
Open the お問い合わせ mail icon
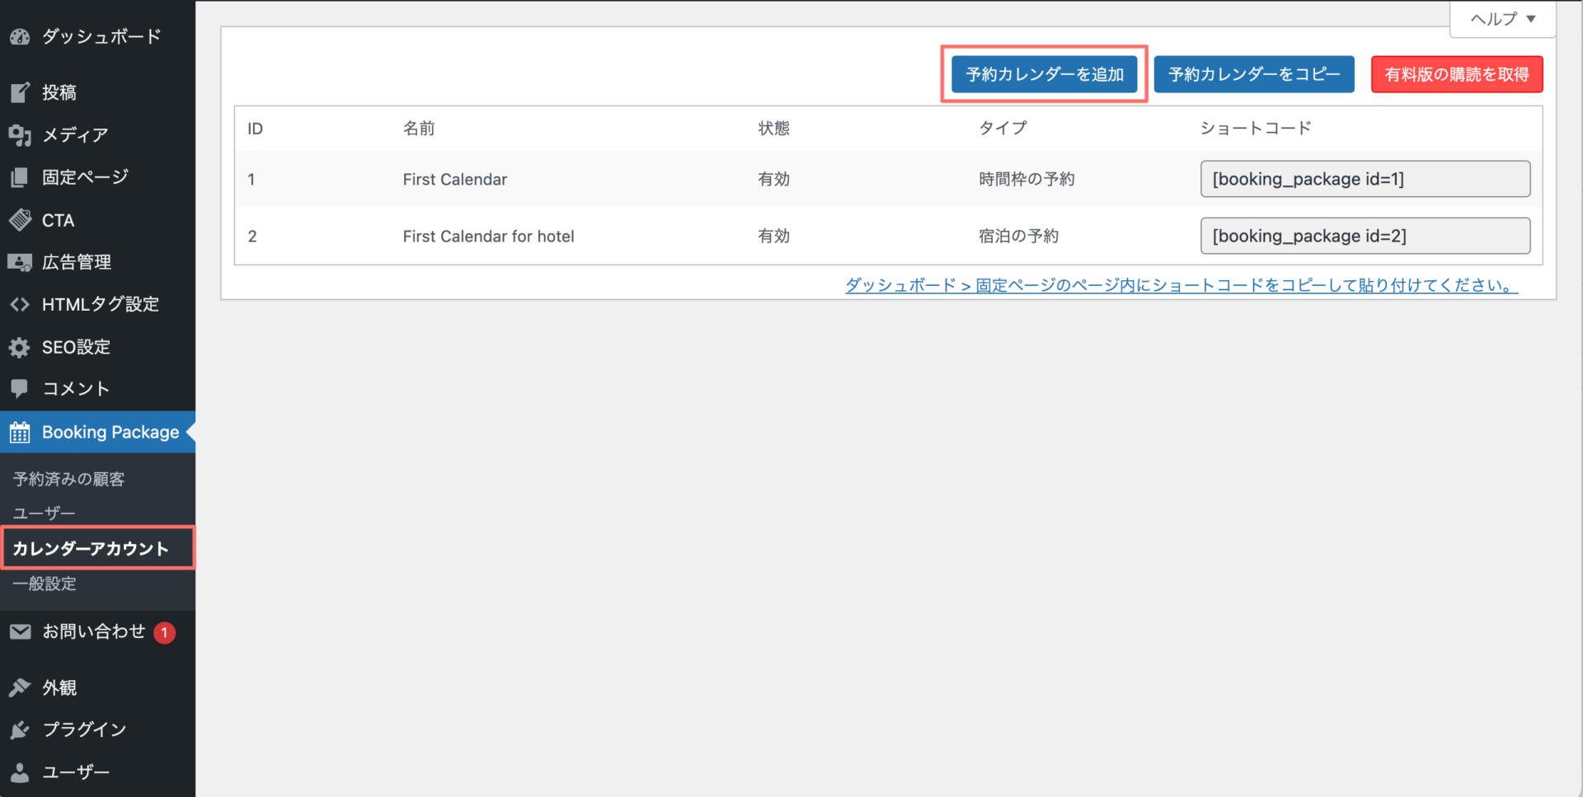[x=20, y=631]
